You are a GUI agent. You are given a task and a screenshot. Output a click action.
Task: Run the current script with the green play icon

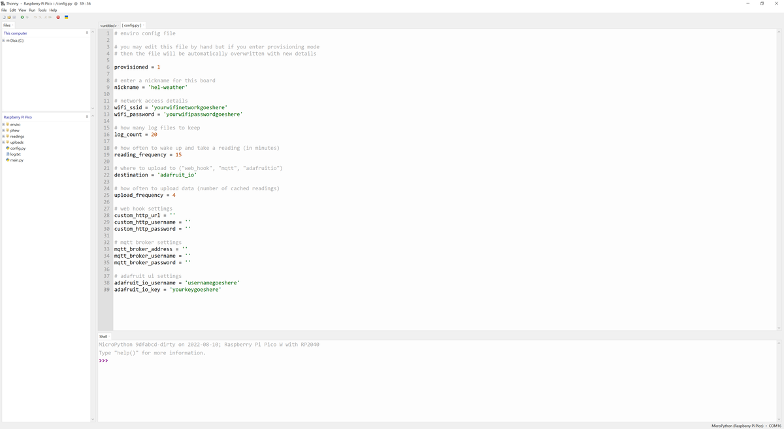[22, 16]
